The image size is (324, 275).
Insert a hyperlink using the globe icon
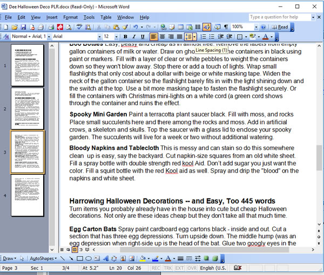click(x=163, y=27)
